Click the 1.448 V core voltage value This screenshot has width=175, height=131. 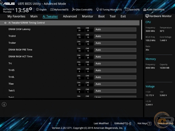[x=163, y=40]
